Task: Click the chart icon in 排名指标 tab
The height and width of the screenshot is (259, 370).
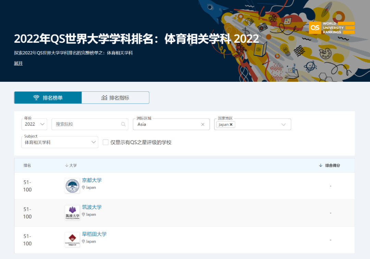Action: click(104, 98)
